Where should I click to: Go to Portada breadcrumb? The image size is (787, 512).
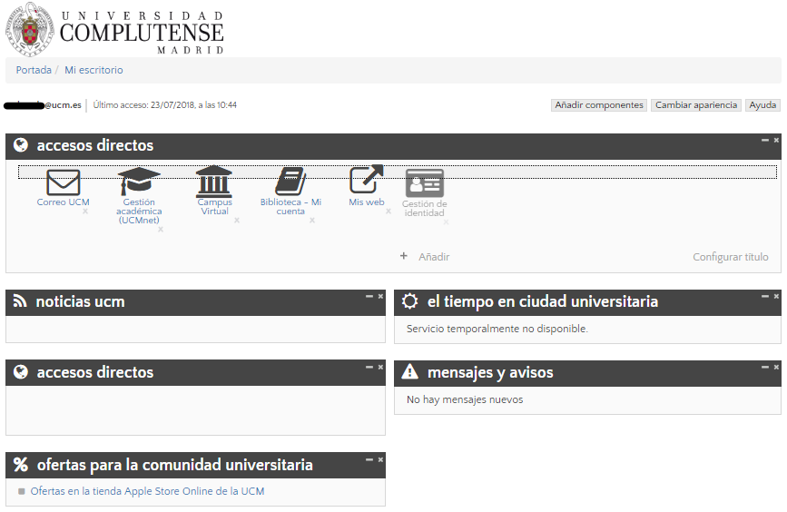pyautogui.click(x=34, y=70)
